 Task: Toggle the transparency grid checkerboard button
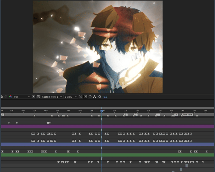[38, 97]
